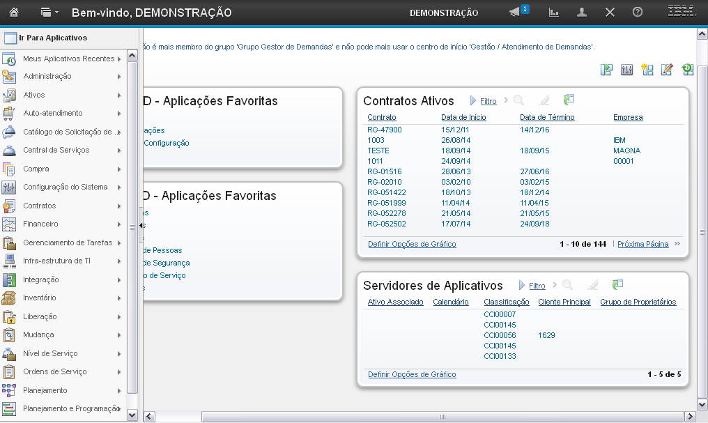Open the Go To dropdown in header
This screenshot has width=708, height=423.
point(49,13)
